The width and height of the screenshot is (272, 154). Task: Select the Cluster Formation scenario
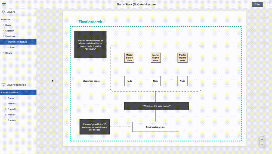pos(18,92)
